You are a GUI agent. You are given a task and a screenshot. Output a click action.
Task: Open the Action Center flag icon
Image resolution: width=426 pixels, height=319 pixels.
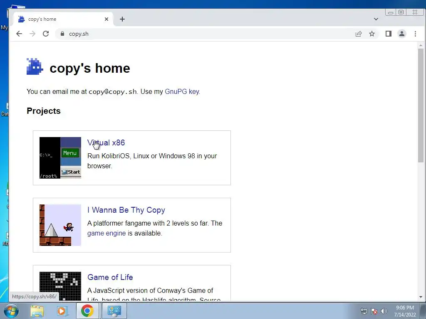(374, 311)
